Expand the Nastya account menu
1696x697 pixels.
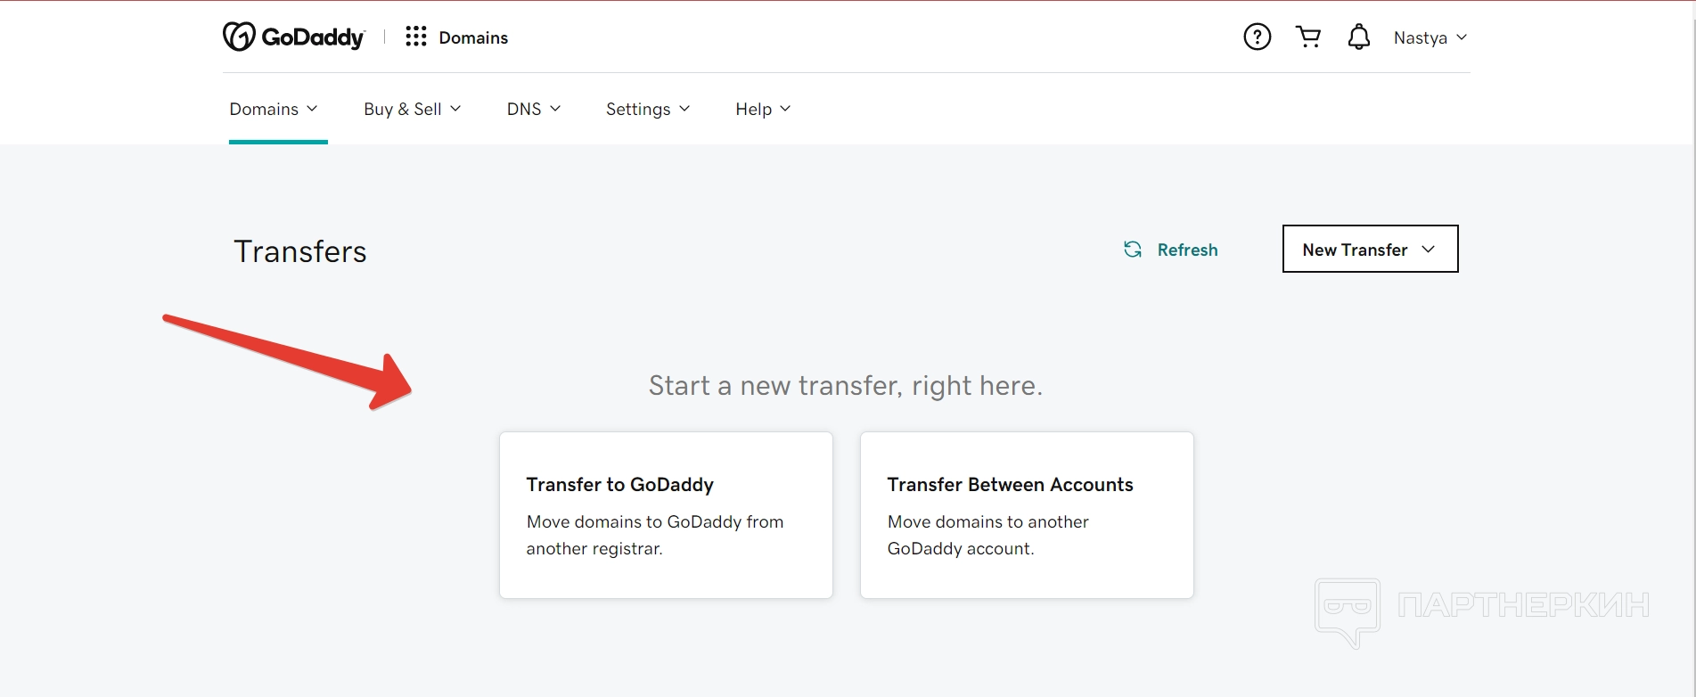(x=1429, y=37)
